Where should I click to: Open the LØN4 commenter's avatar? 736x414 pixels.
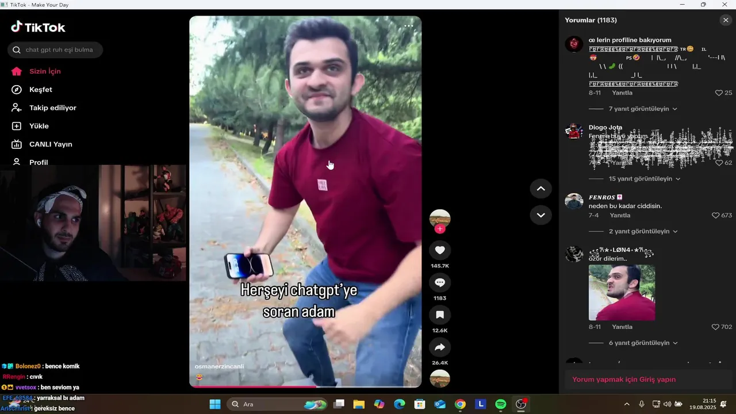tap(574, 254)
